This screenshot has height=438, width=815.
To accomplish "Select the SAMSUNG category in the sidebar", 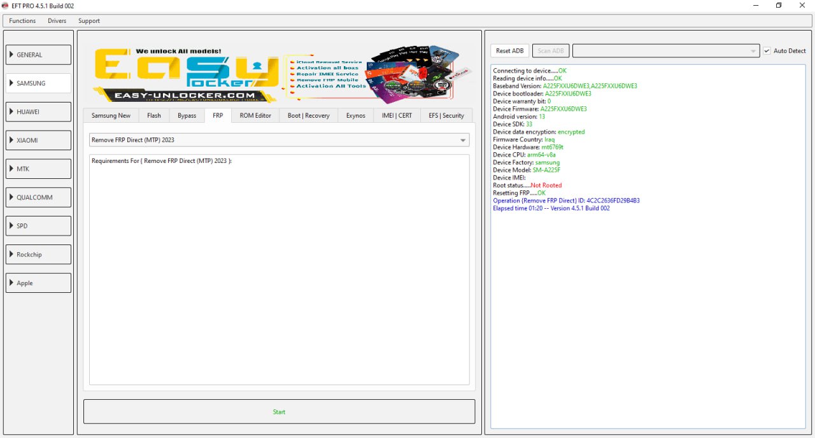I will [38, 83].
